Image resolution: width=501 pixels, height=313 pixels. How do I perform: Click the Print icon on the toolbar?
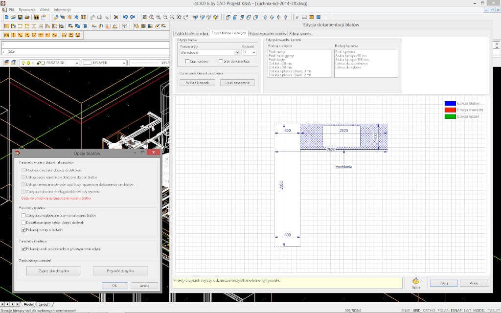(x=28, y=17)
